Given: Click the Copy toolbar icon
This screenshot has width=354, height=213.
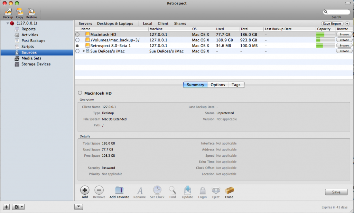Looking at the screenshot, I should click(x=20, y=11).
